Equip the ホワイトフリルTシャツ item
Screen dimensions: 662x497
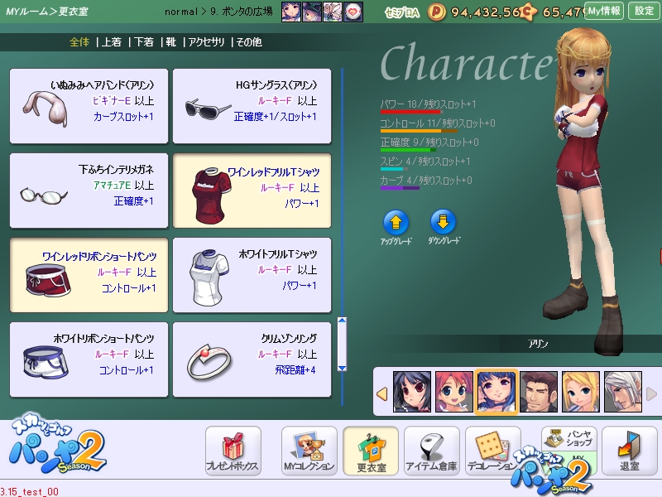(252, 275)
